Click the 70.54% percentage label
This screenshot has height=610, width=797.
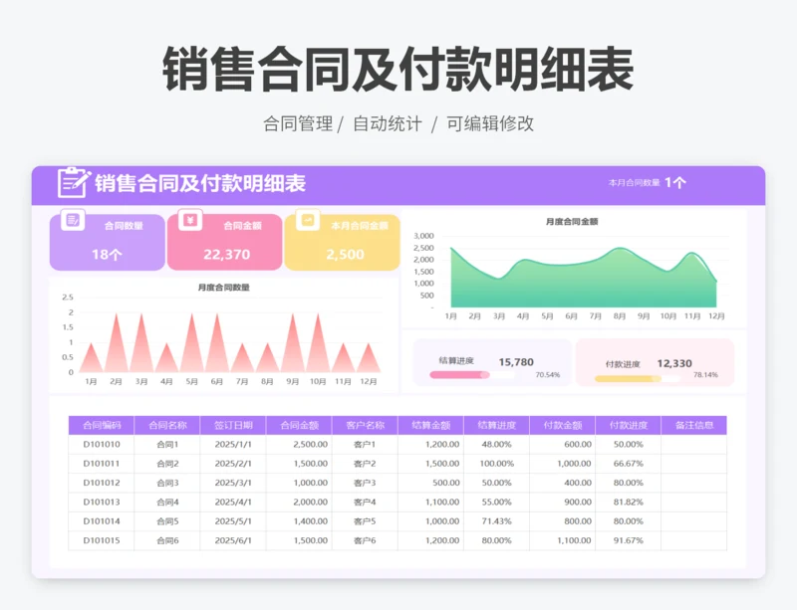(547, 375)
